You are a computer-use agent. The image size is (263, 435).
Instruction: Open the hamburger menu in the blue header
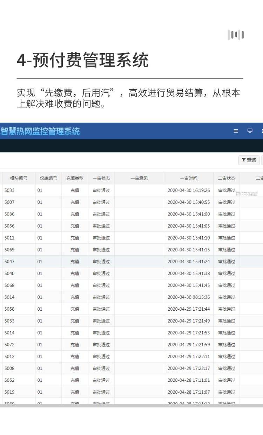(x=236, y=131)
